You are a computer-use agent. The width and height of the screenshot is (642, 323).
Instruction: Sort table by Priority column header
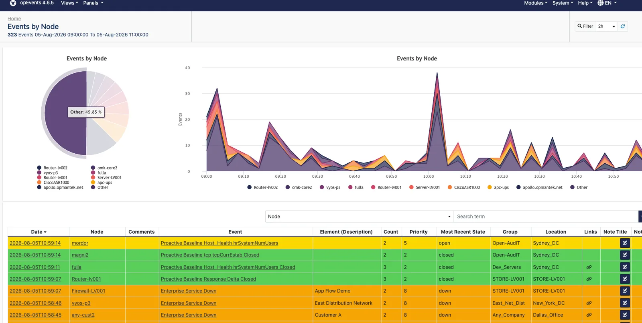click(419, 232)
